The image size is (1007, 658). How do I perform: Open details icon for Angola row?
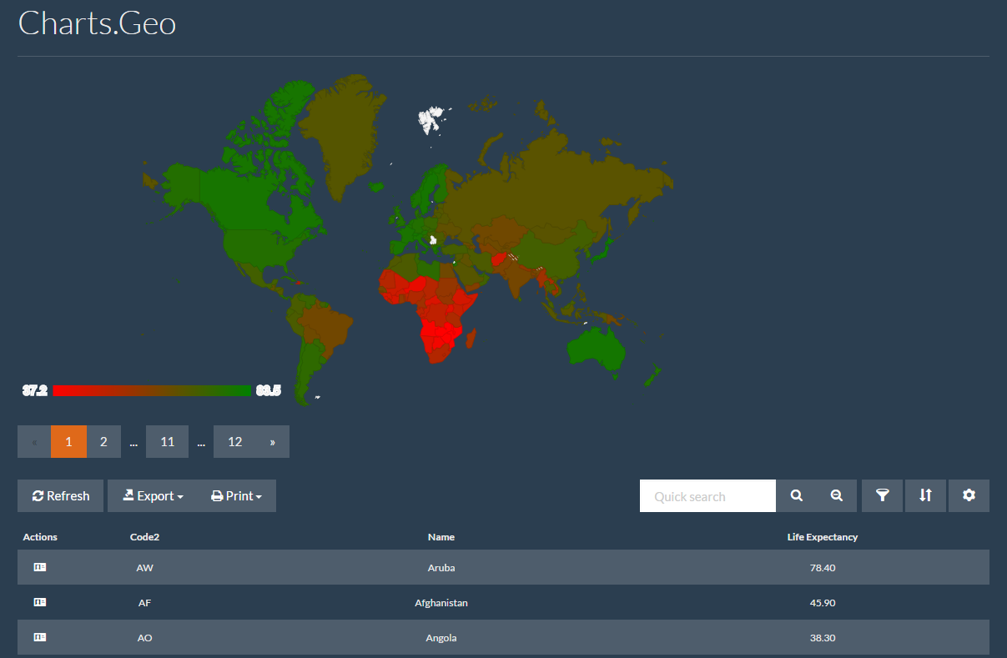40,637
